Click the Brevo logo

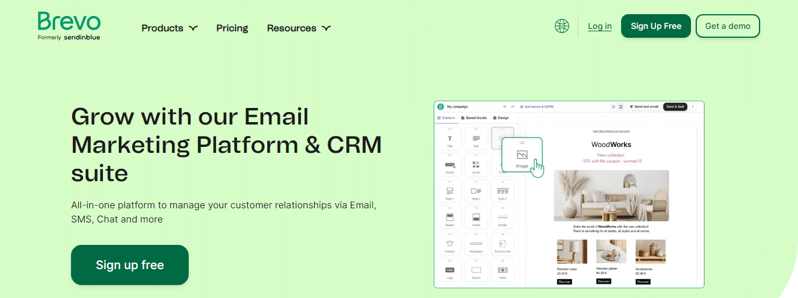coord(69,21)
